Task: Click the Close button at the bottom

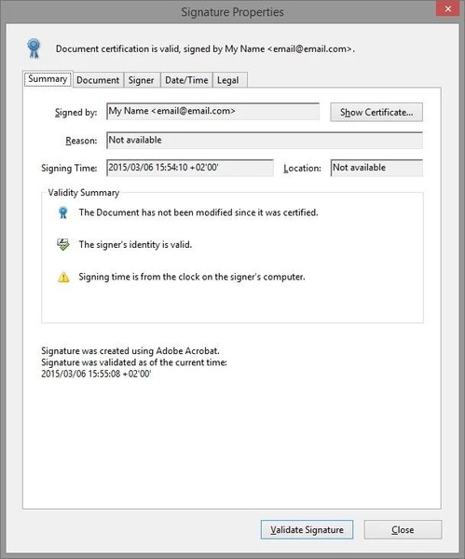Action: (x=403, y=530)
